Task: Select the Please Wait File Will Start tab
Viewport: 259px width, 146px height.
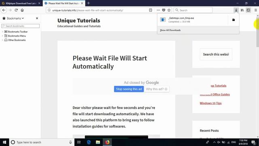Action: 64,3
